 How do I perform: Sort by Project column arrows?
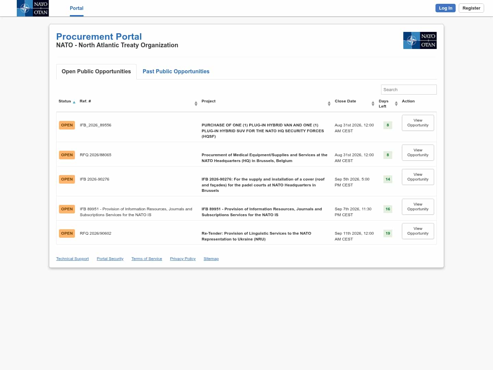click(x=329, y=103)
